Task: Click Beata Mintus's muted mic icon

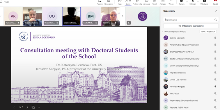Action: 215,59
